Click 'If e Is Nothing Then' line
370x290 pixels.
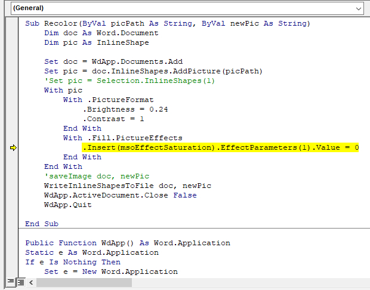tap(73, 262)
